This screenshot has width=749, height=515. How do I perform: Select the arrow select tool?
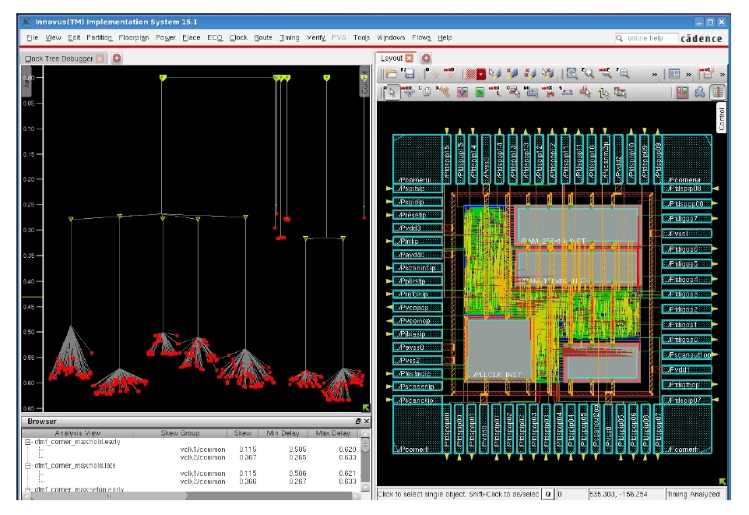(x=392, y=92)
